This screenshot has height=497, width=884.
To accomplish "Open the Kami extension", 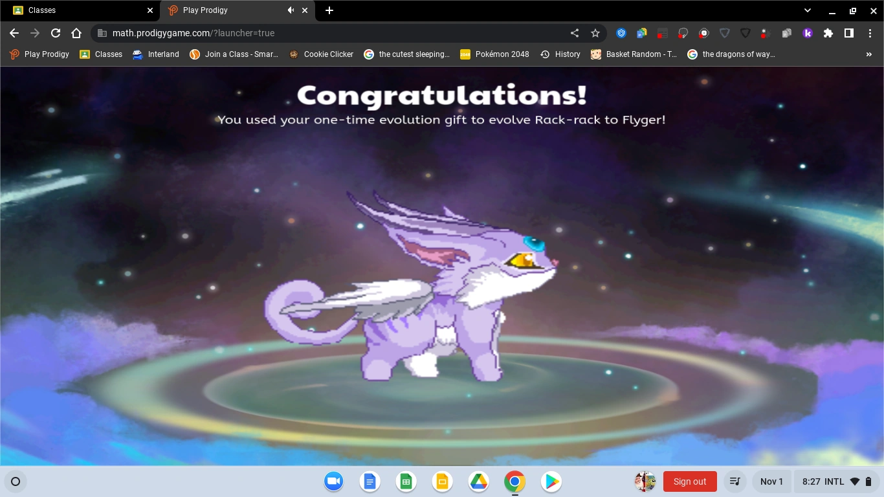I will coord(808,33).
